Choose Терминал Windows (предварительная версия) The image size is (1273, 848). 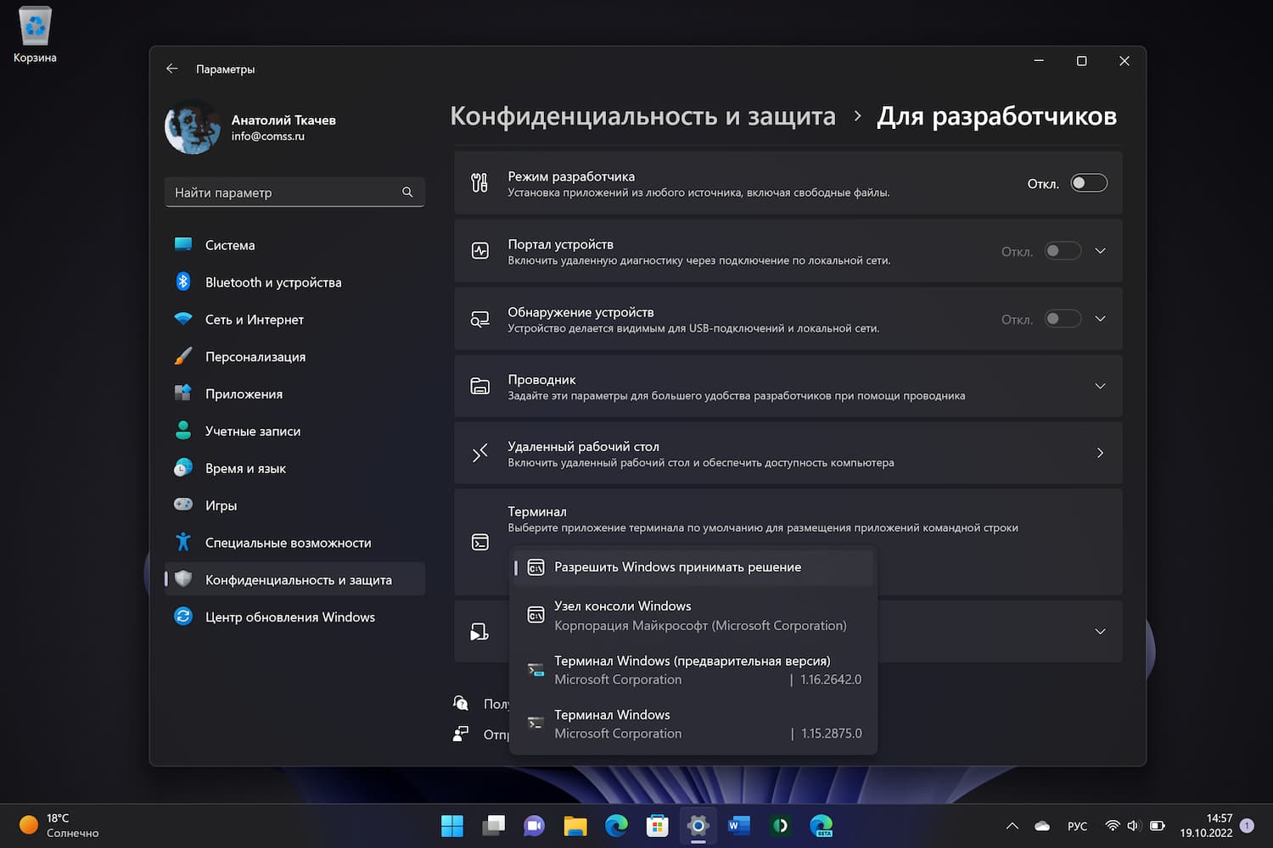coord(693,670)
